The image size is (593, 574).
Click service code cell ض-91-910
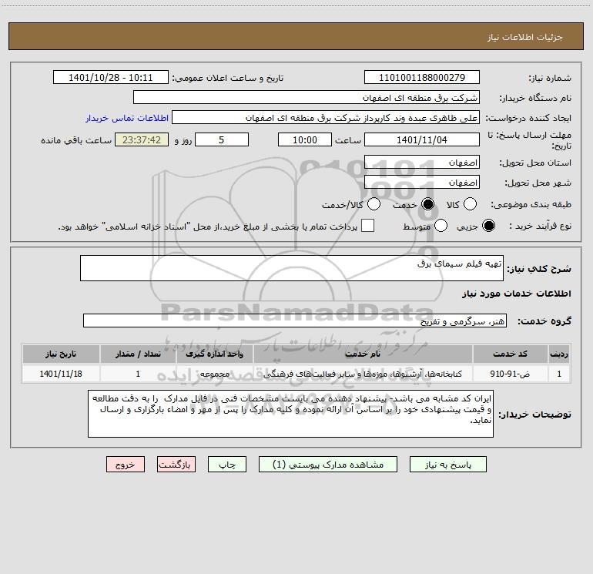pyautogui.click(x=510, y=374)
